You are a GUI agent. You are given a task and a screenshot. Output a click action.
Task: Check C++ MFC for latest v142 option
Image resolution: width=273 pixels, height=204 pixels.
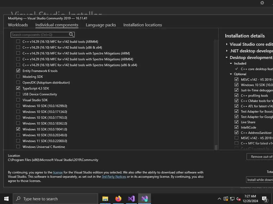pyautogui.click(x=236, y=143)
